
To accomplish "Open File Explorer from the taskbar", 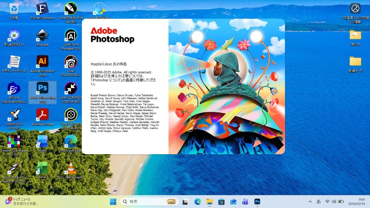I will pos(209,201).
